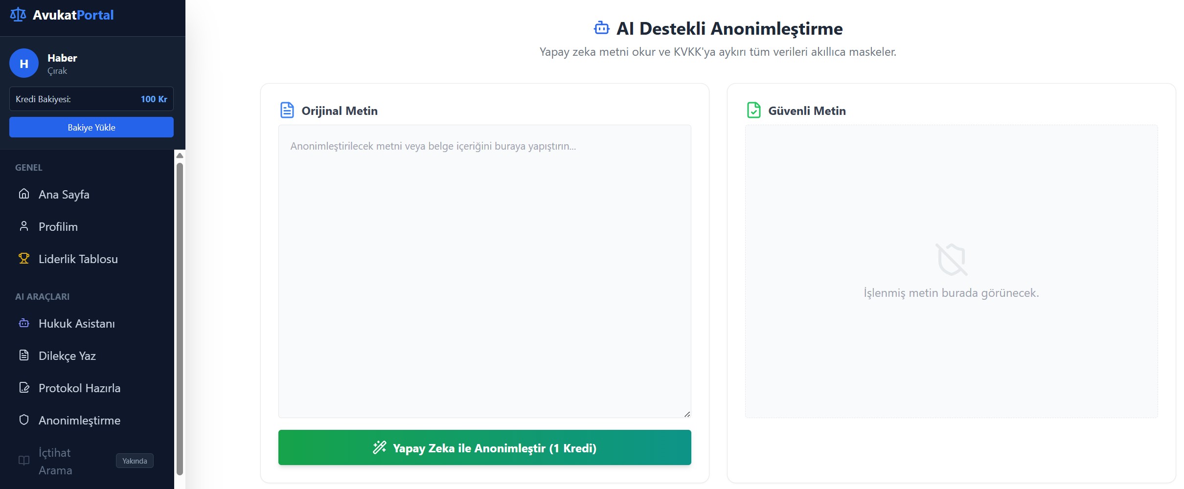
Task: Click the robot icon beside the page title
Action: pos(601,28)
